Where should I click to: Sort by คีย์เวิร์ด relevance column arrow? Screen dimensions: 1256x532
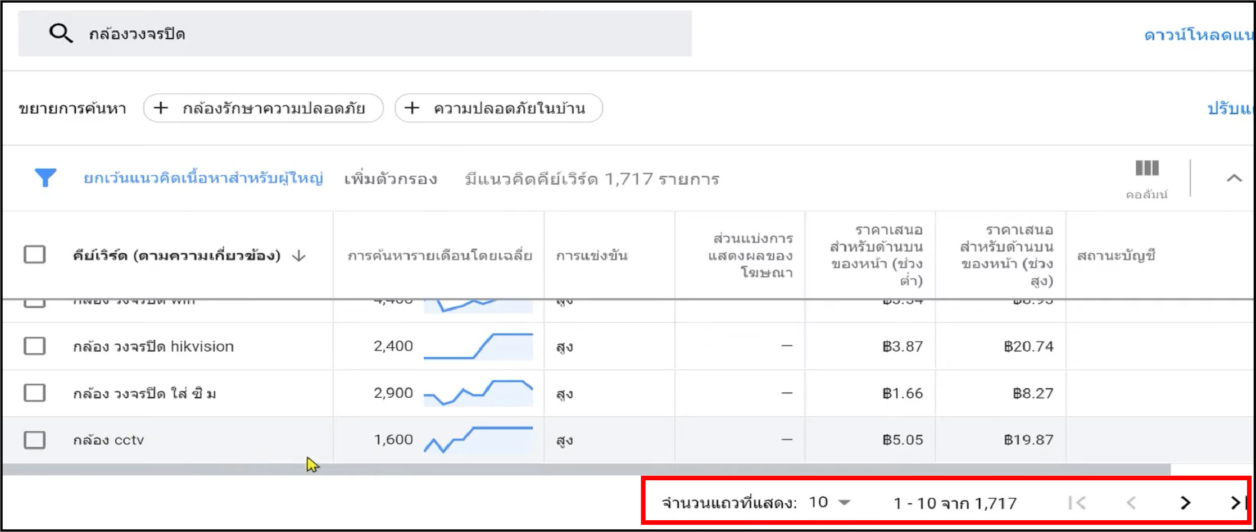coord(299,256)
